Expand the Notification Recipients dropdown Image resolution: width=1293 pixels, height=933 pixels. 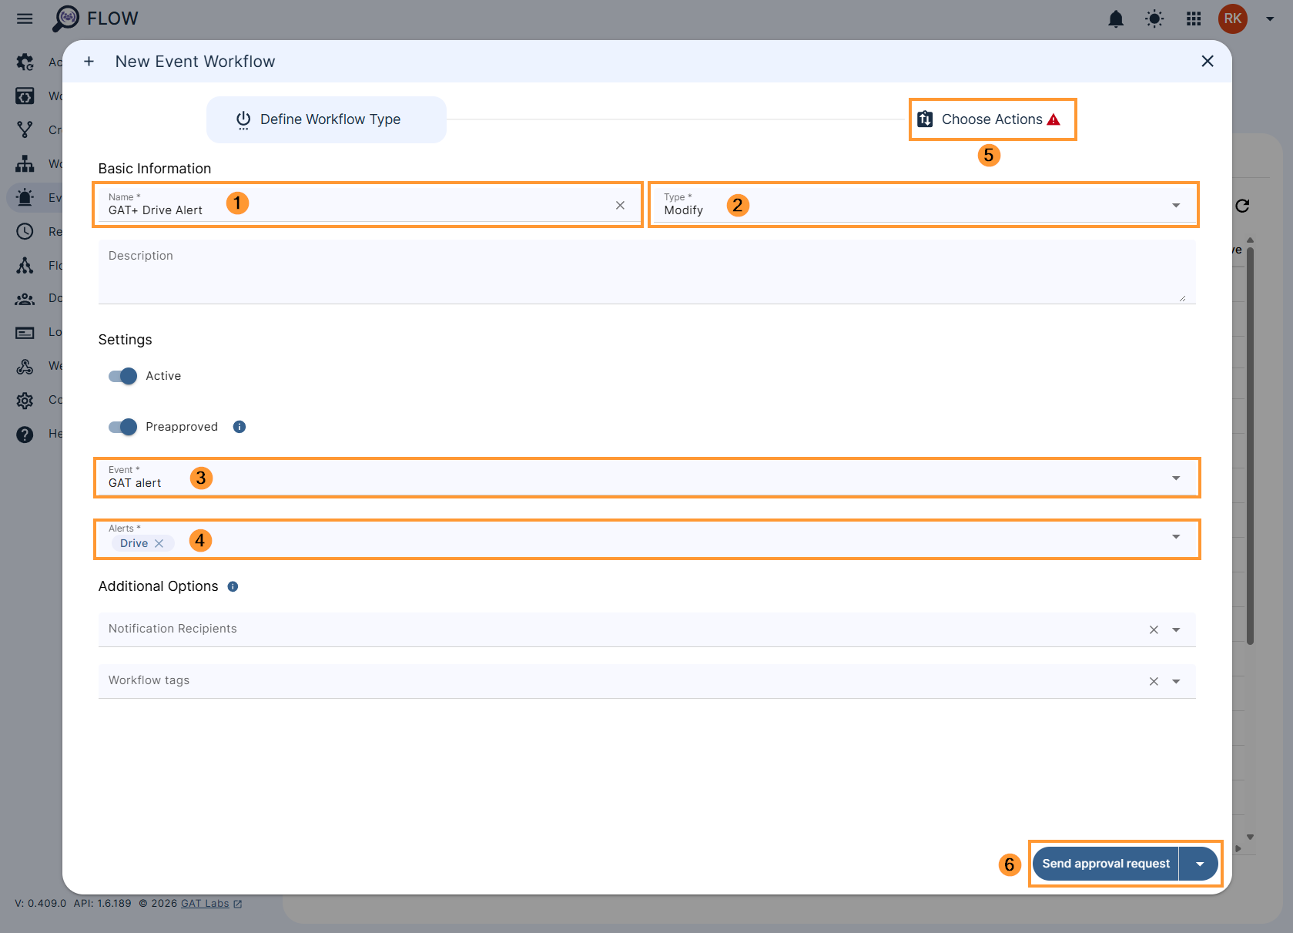(1176, 629)
